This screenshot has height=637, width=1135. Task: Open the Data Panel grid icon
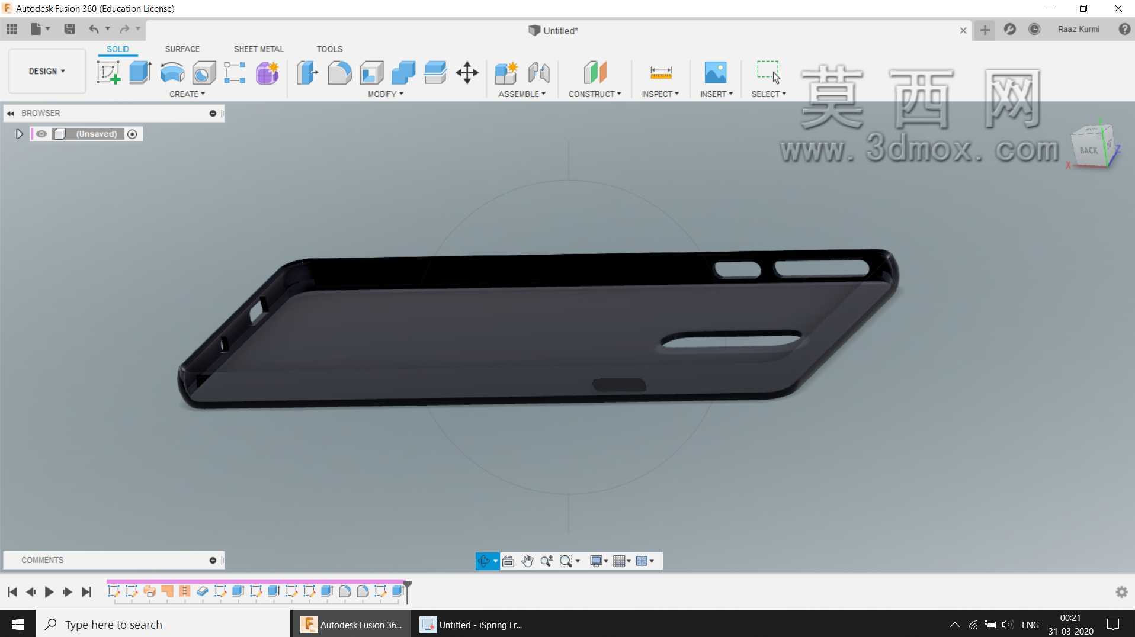tap(12, 29)
